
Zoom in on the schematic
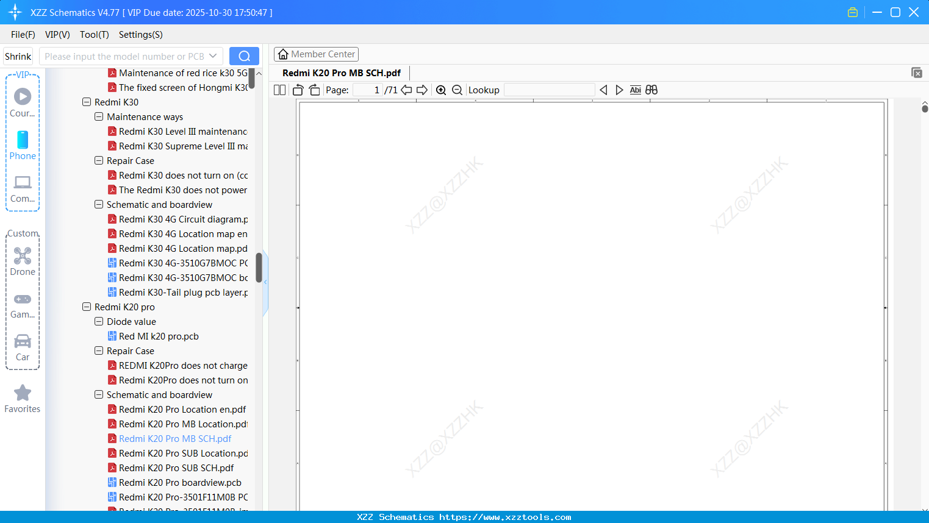click(441, 90)
